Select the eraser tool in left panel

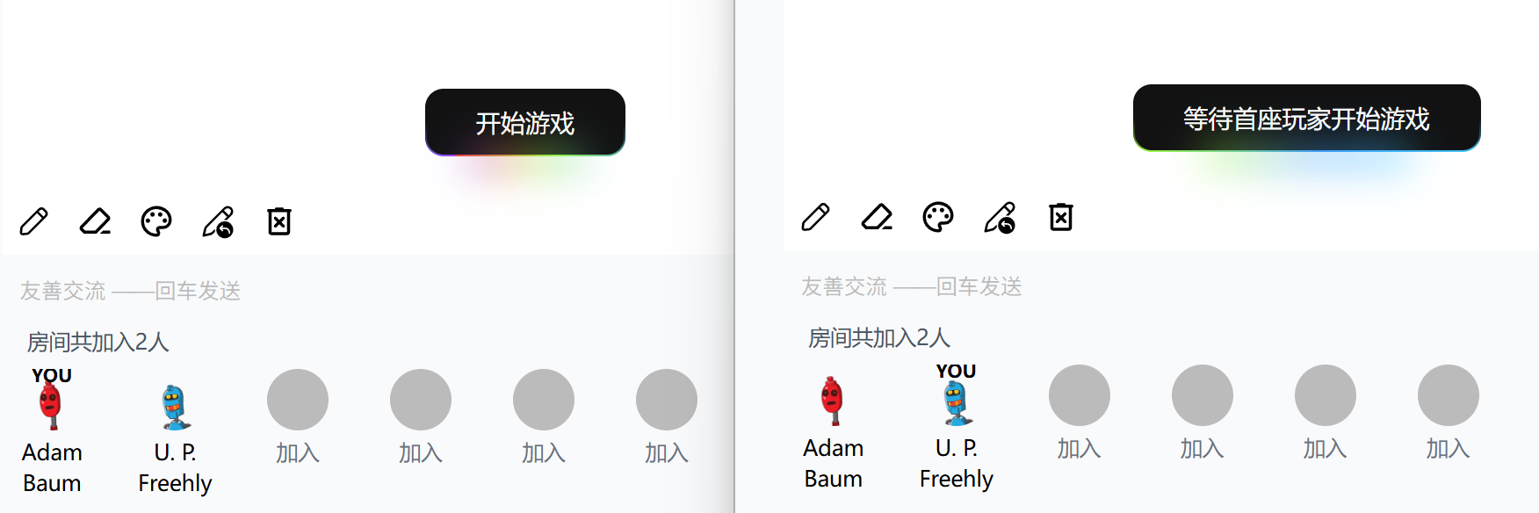pos(95,221)
